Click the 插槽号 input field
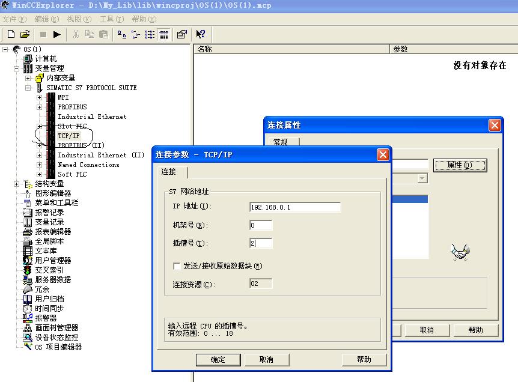This screenshot has height=382, width=518. point(261,243)
